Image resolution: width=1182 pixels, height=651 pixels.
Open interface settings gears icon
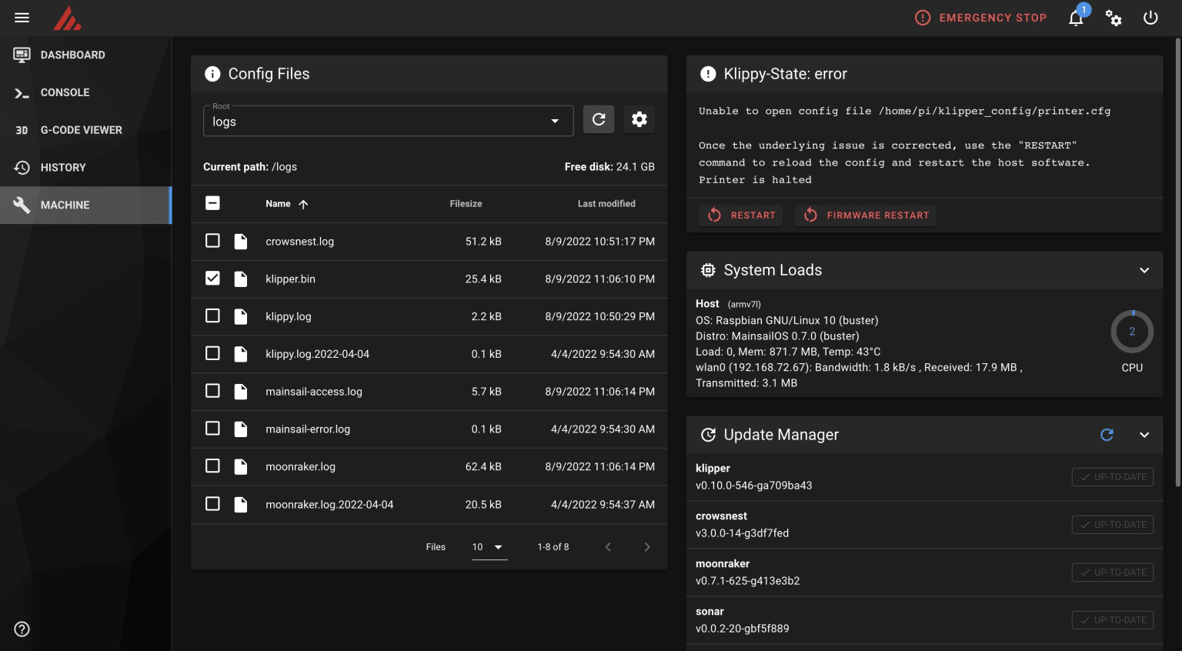click(1114, 18)
